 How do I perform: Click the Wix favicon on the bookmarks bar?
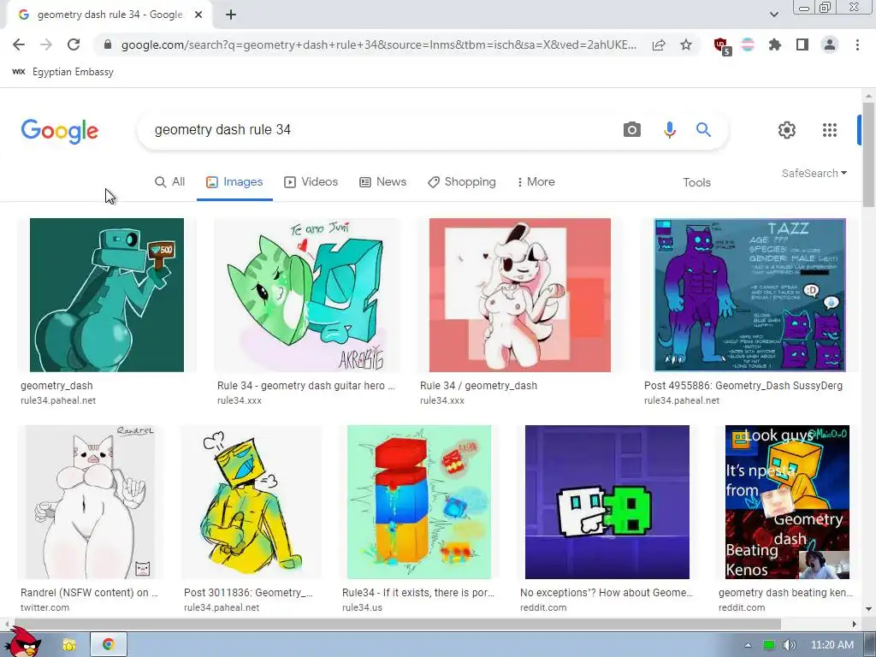(19, 72)
